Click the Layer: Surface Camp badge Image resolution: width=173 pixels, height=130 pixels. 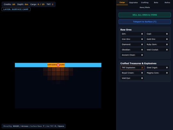click(16, 9)
